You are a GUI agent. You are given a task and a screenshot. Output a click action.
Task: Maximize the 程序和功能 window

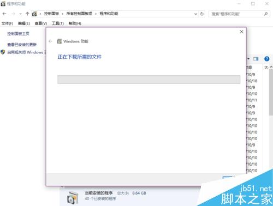pyautogui.click(x=253, y=4)
